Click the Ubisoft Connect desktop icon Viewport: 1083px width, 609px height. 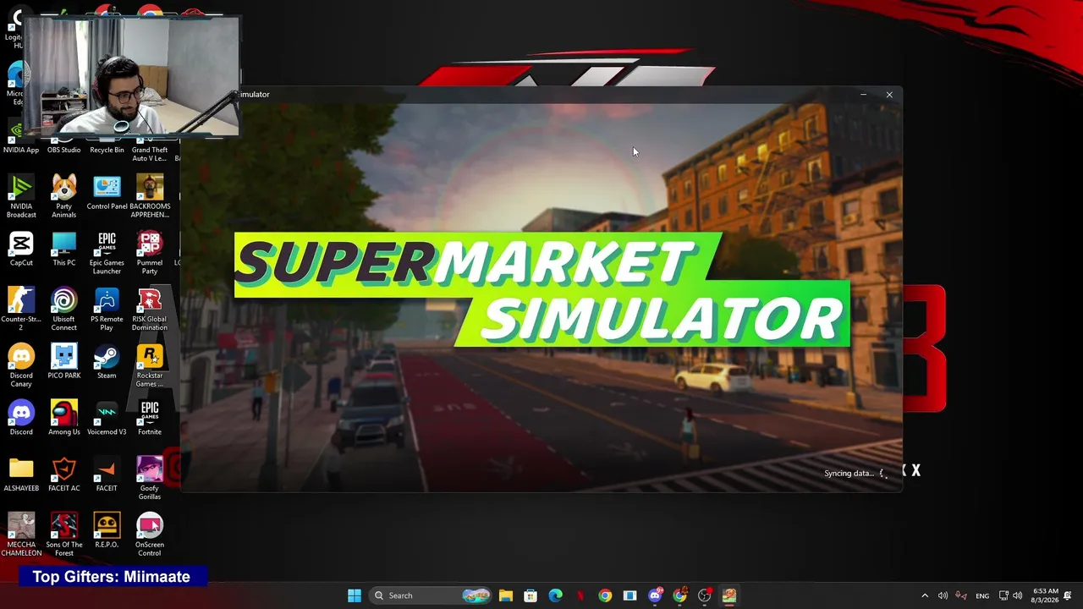coord(63,310)
